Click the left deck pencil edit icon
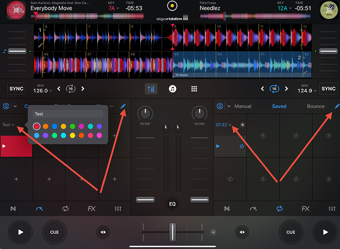The width and height of the screenshot is (340, 249). 124,106
